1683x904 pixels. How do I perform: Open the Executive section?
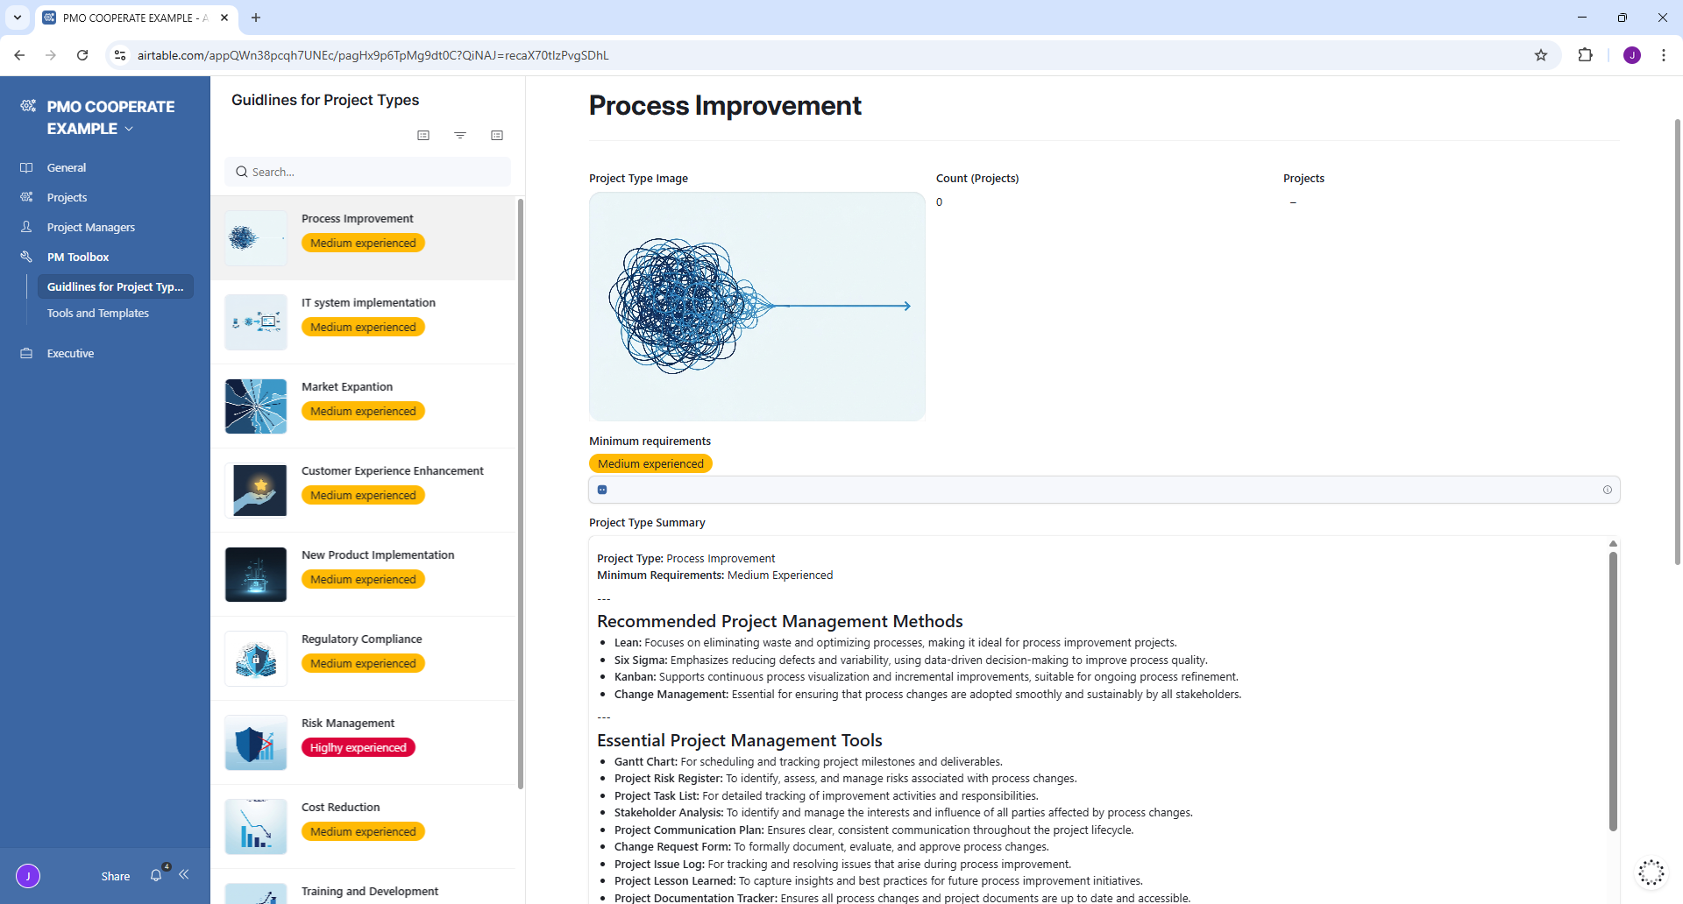(x=70, y=353)
